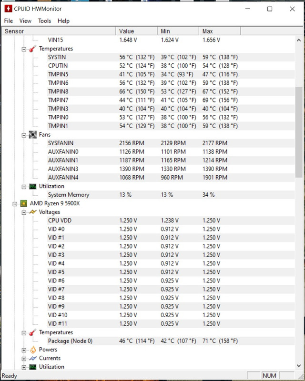The width and height of the screenshot is (305, 381).
Task: Click the vertical scrollbar thumb
Action: pos(299,132)
